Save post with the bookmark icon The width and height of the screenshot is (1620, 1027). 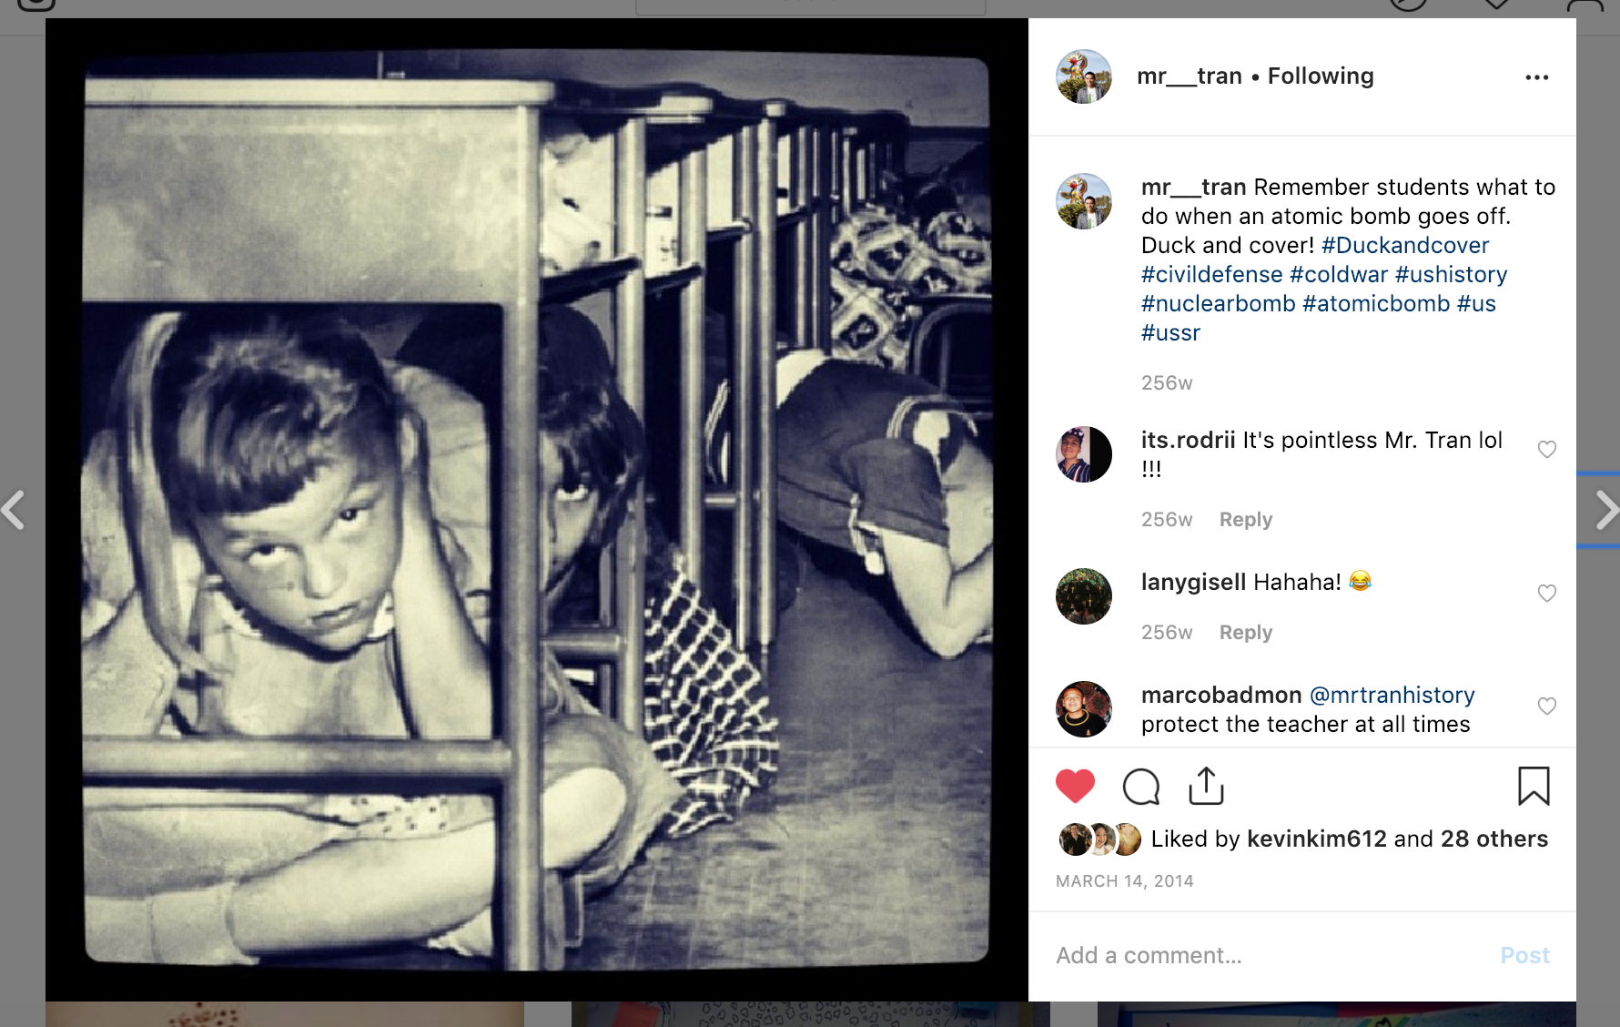[1534, 786]
